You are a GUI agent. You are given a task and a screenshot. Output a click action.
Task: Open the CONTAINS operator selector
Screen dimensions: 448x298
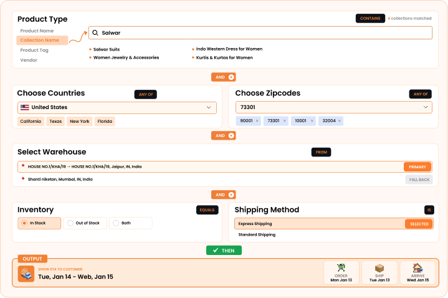point(370,18)
